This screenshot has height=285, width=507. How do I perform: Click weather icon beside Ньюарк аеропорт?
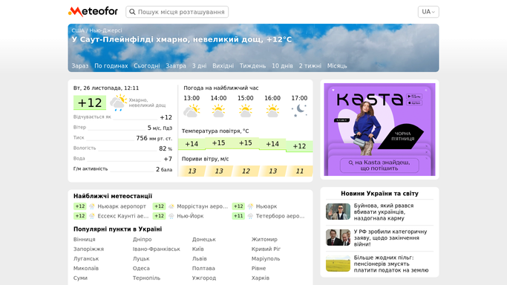point(92,206)
